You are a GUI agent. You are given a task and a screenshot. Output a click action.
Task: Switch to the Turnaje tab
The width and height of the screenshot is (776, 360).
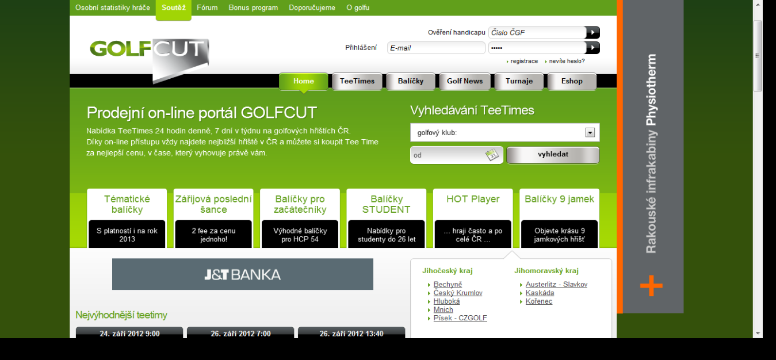(519, 82)
